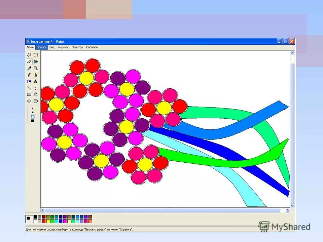
Task: Select the rectangular Select tool
Action: coord(36,54)
